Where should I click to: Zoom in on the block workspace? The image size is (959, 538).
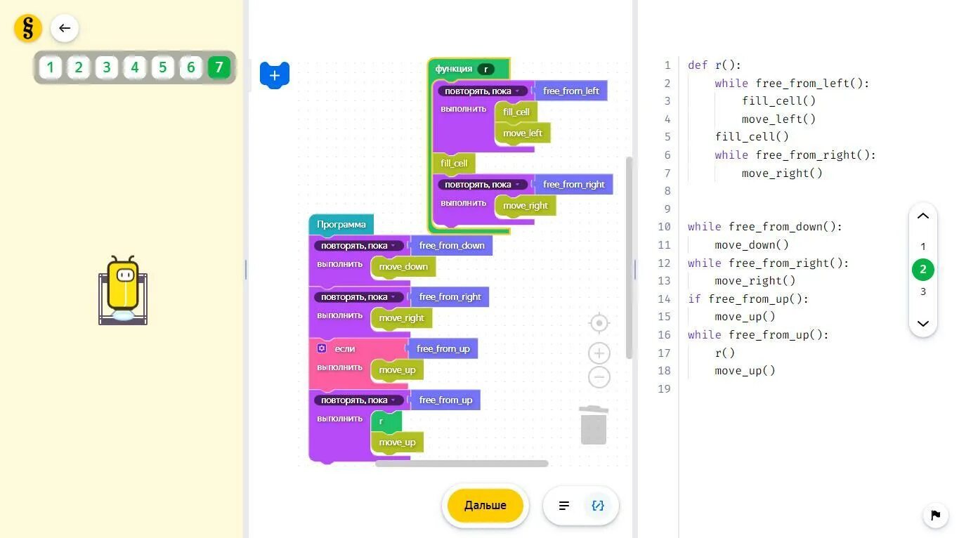[x=599, y=353]
